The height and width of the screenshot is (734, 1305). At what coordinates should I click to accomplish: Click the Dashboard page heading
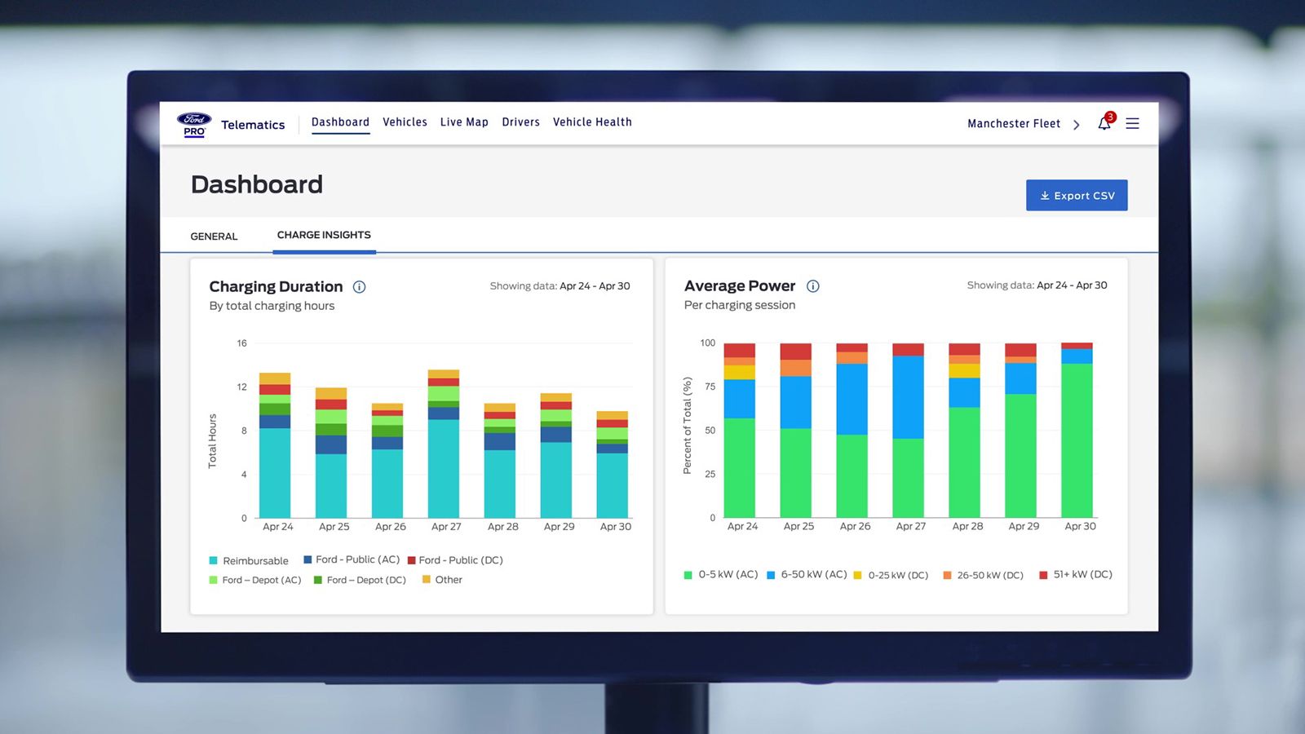point(257,184)
